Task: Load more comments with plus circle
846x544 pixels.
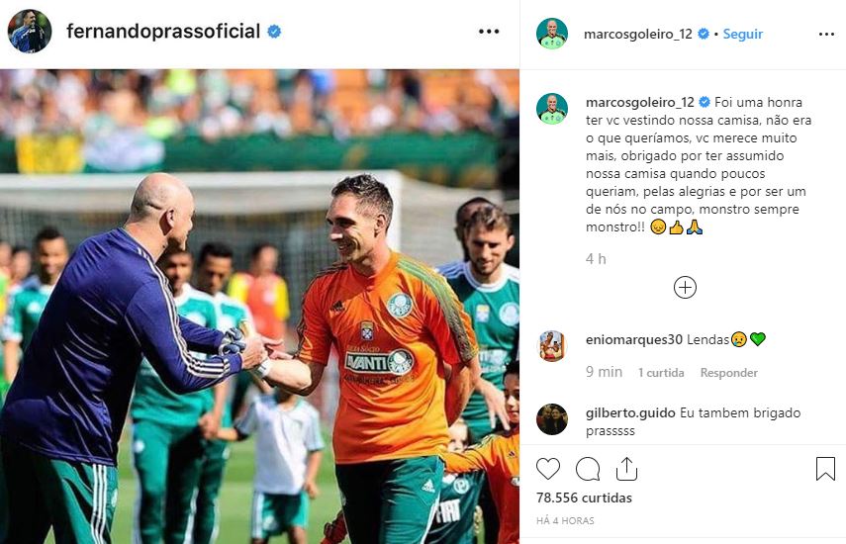Action: 686,288
